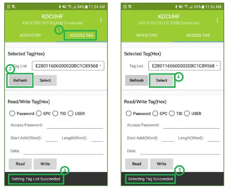This screenshot has height=190, width=228.
Task: Tap Wi-Fi icon in left status bar
Action: 70,6
